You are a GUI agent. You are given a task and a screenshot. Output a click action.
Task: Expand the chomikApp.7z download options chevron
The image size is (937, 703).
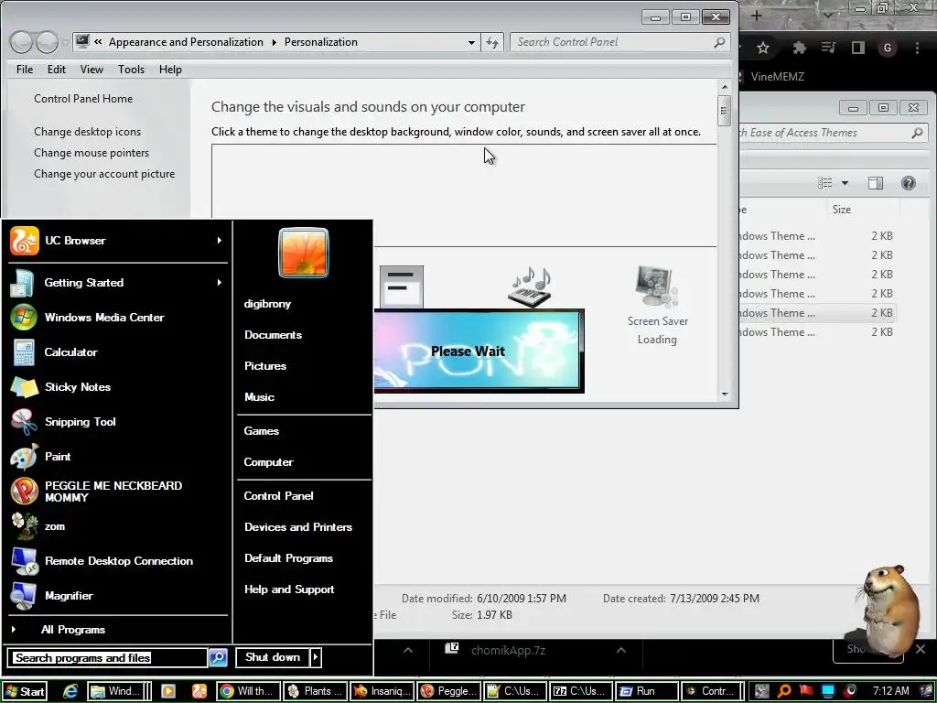[621, 651]
